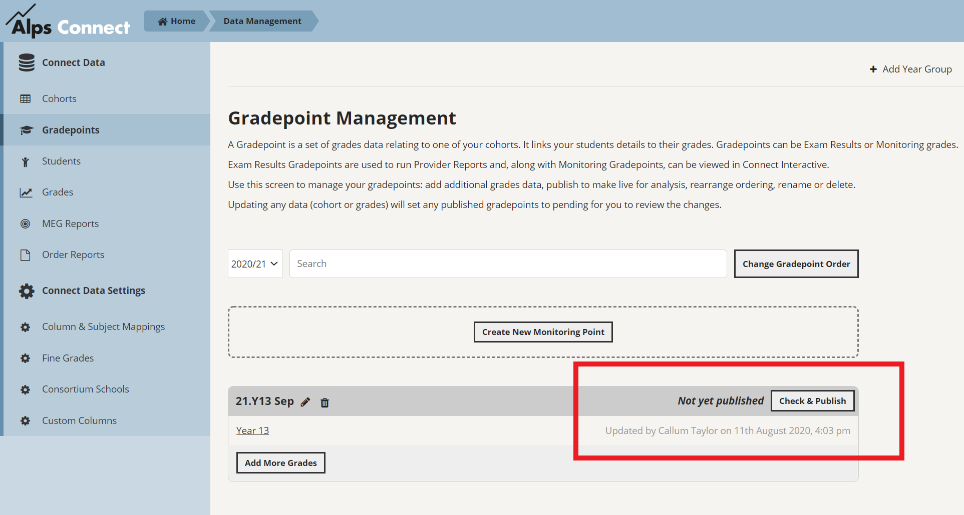Click Change Gradepoint Order button
Screen dimensions: 964x515
(796, 264)
